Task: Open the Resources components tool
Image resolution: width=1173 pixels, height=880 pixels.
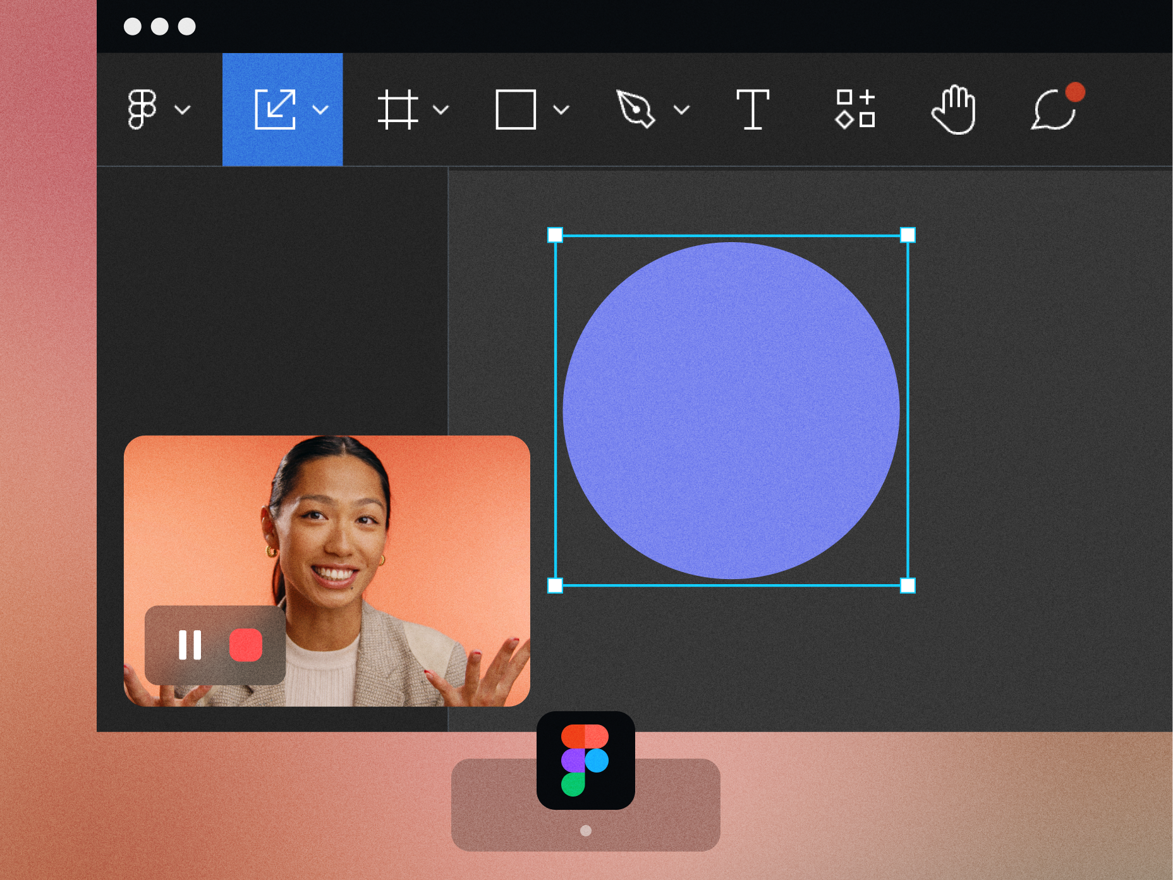Action: [x=855, y=109]
